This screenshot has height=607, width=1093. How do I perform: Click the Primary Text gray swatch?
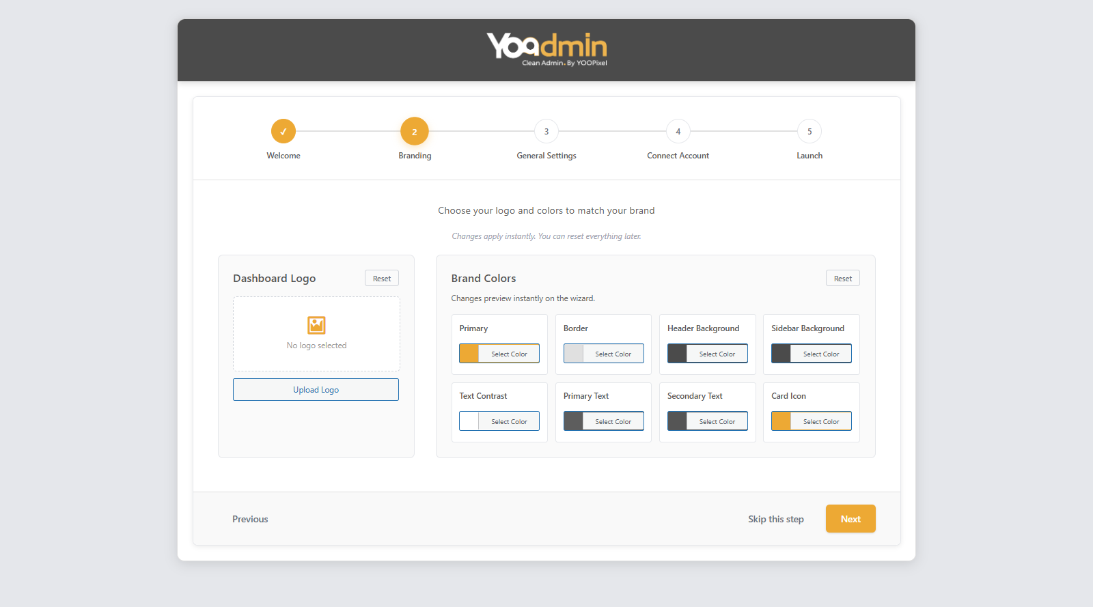(x=573, y=421)
